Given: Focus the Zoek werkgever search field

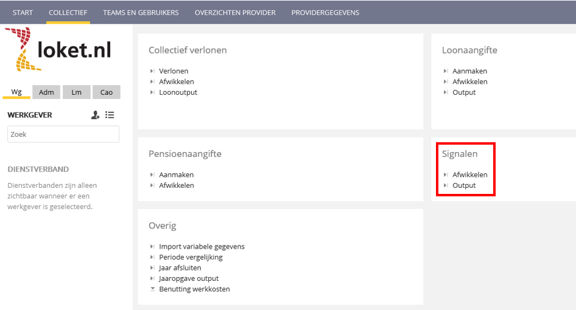Looking at the screenshot, I should (x=63, y=134).
